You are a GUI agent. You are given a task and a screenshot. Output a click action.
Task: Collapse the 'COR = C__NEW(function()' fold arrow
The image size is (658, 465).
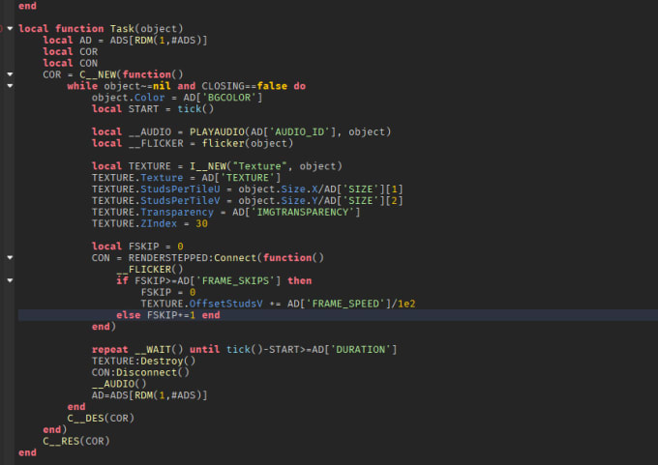tap(10, 74)
